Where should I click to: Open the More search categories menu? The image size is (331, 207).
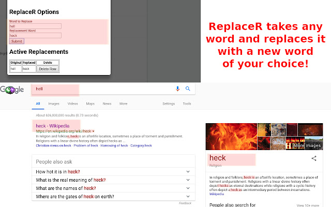123,103
